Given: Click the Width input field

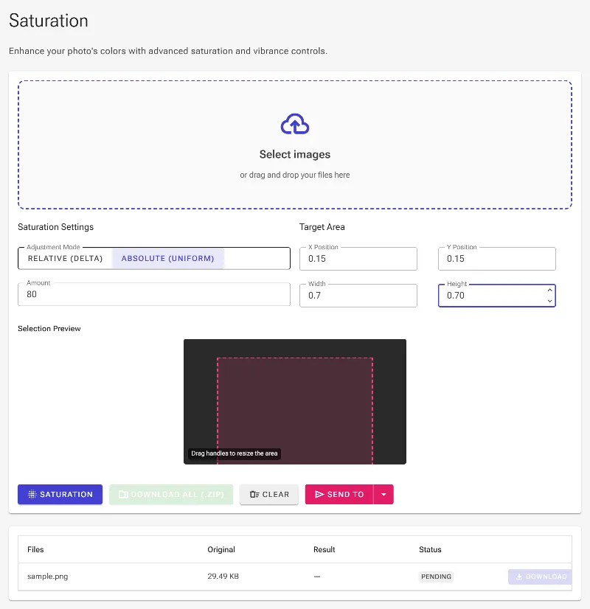Looking at the screenshot, I should click(x=358, y=296).
